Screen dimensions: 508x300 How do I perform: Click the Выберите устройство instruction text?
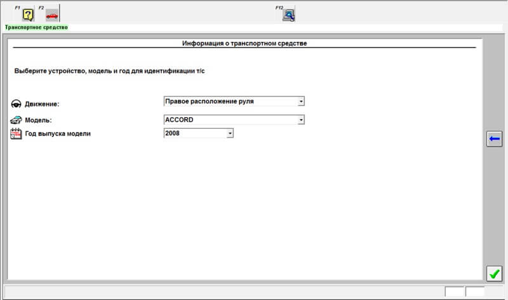[109, 71]
